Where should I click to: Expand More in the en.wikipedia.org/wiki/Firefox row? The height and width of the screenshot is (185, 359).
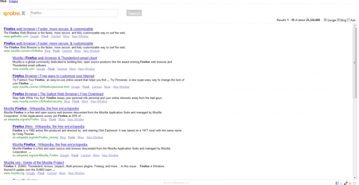coord(62,119)
